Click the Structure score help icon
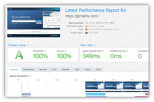 point(66,51)
